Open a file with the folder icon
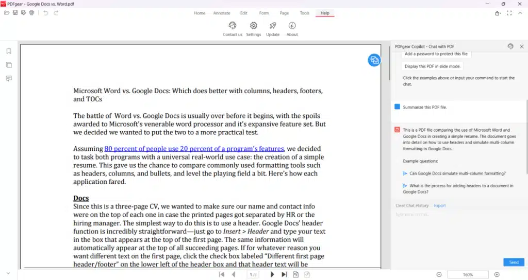The width and height of the screenshot is (528, 280). pyautogui.click(x=7, y=13)
